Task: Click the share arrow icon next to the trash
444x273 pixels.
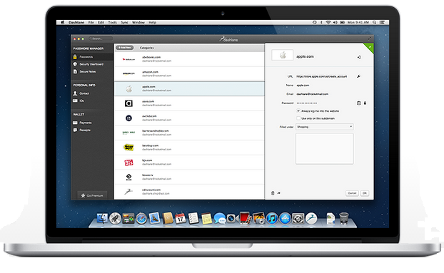Action: 278,193
